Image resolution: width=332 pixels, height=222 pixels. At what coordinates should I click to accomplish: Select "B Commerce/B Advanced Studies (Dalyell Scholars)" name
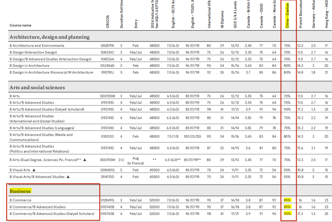52,214
